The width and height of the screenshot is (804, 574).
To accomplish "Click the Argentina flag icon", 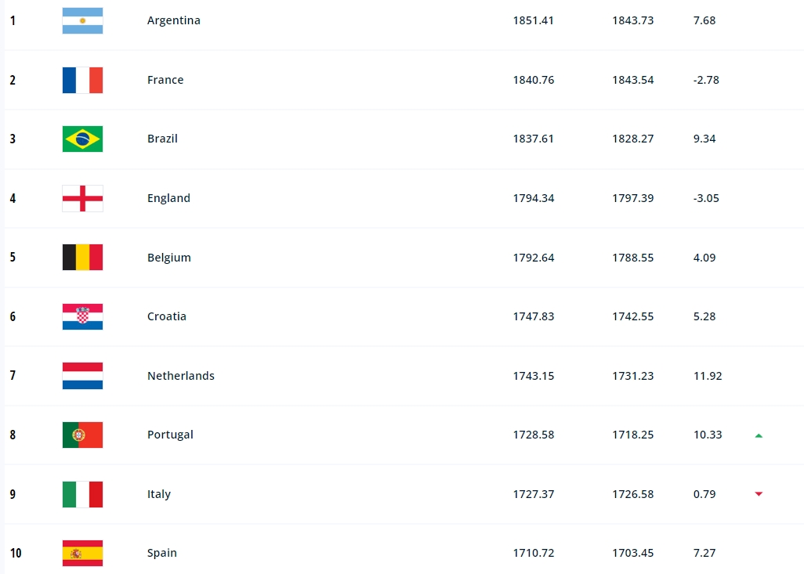I will tap(82, 20).
